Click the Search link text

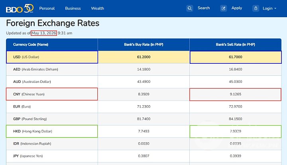click(x=204, y=8)
